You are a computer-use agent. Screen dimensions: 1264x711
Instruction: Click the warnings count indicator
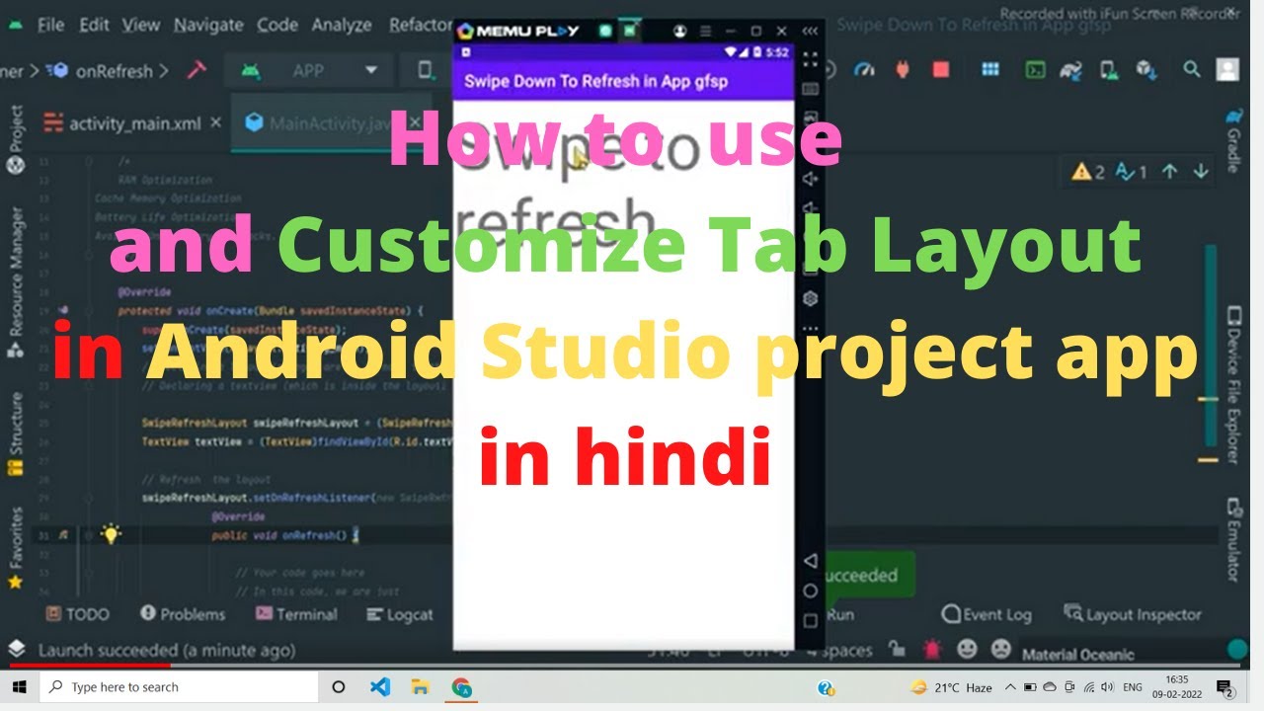pos(1087,172)
